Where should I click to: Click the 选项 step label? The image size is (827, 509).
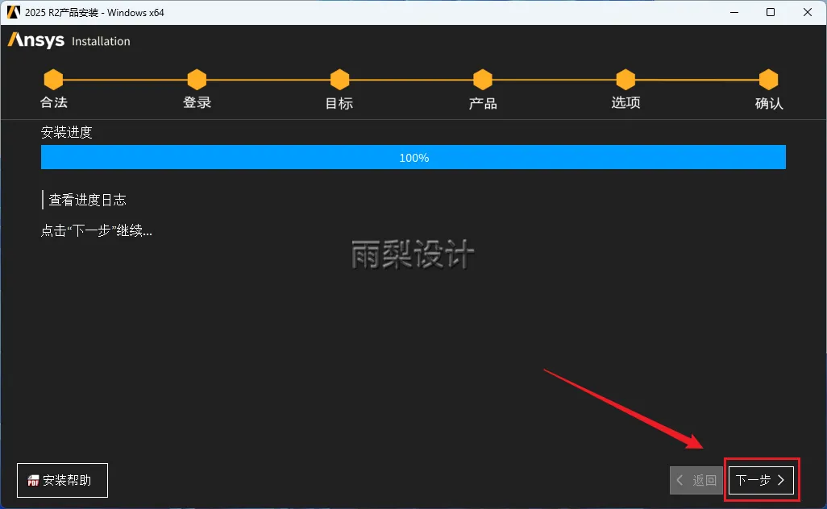coord(625,102)
